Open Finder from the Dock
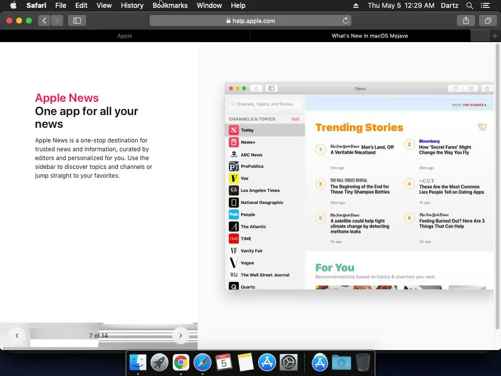501x376 pixels. [x=138, y=363]
